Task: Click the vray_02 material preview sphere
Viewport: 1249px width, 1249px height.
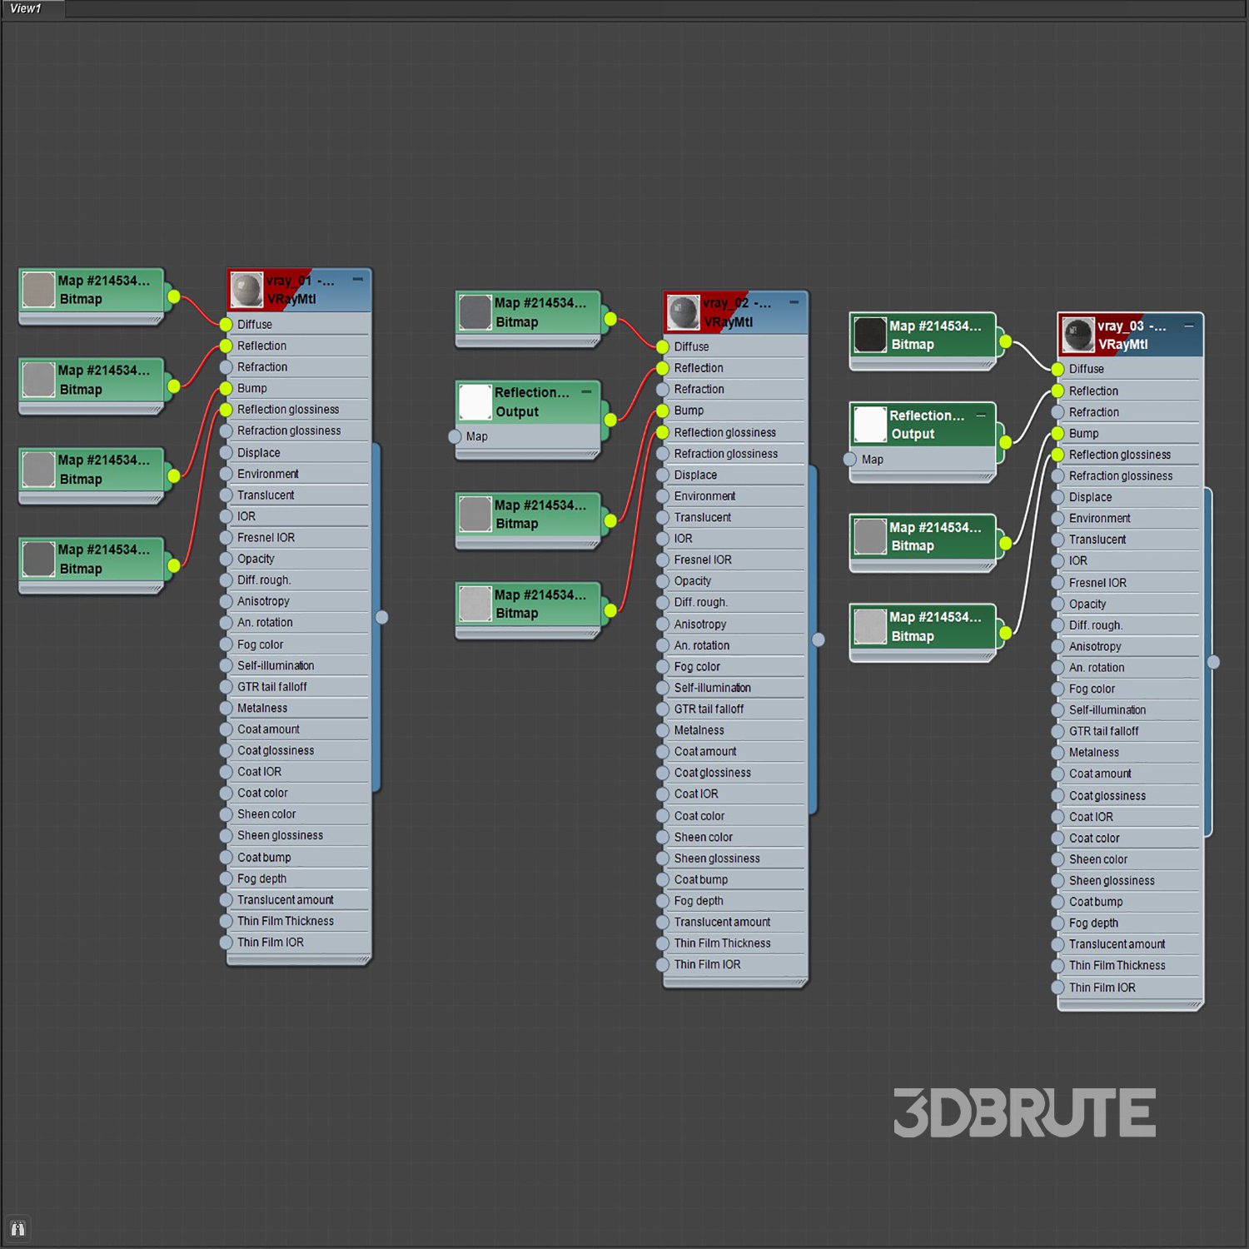Action: pos(683,312)
